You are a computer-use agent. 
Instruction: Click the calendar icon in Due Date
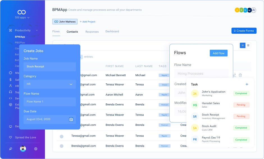click(x=71, y=119)
